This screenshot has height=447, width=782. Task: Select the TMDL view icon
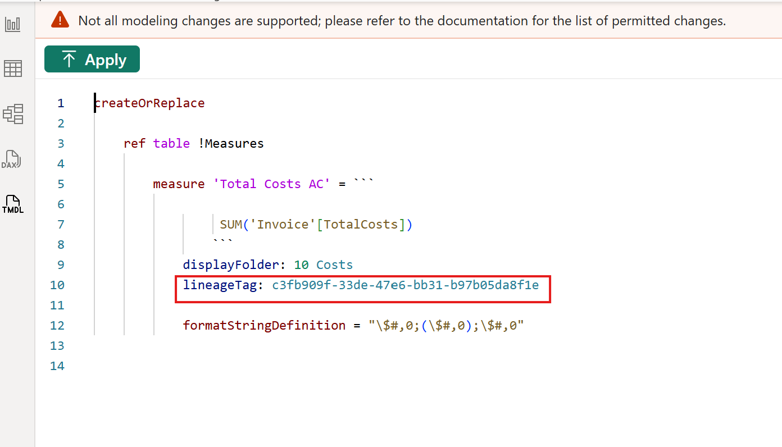(12, 204)
